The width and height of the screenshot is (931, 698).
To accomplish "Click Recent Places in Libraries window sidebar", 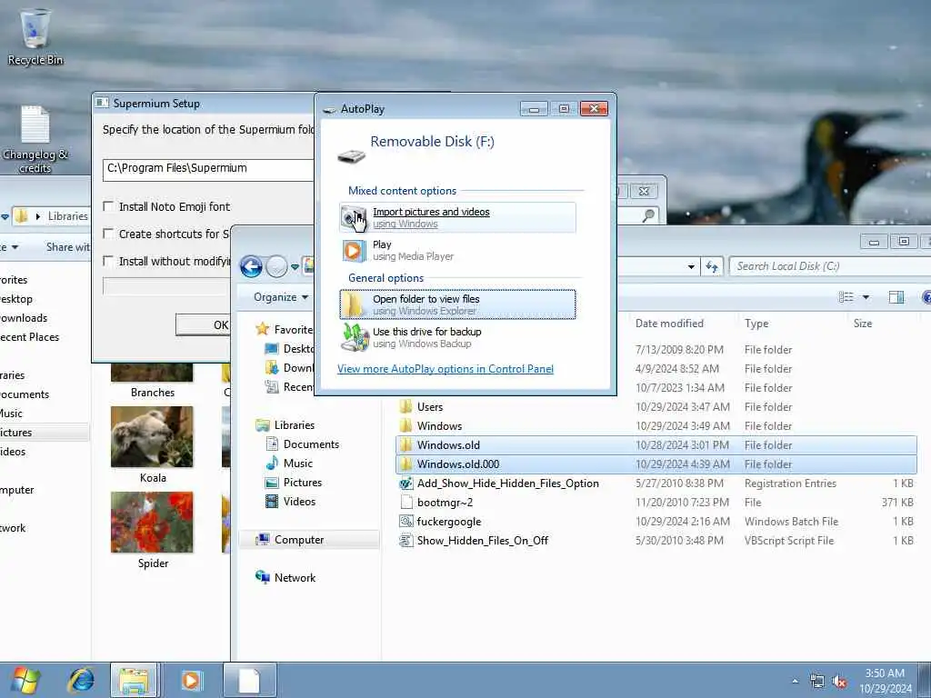I will pos(30,336).
